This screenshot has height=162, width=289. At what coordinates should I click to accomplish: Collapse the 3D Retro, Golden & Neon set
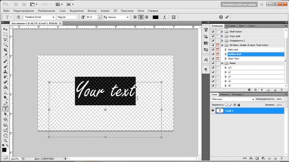point(222,45)
